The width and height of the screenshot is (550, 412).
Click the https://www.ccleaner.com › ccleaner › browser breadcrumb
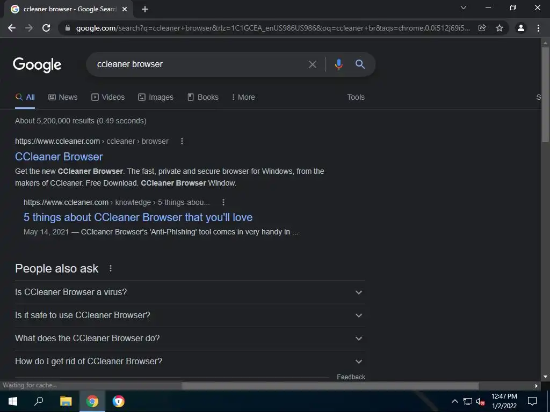point(92,141)
